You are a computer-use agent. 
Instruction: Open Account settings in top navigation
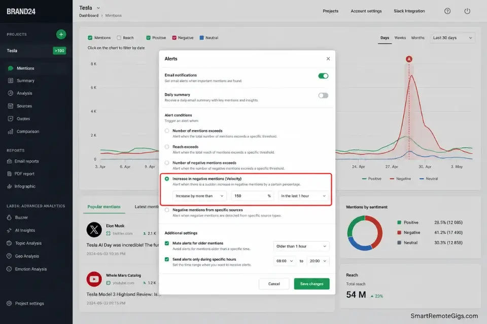366,11
